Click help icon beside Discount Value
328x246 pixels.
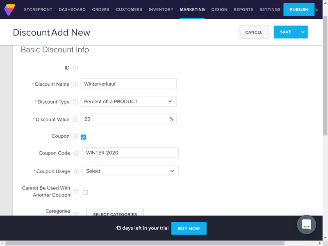click(x=75, y=119)
